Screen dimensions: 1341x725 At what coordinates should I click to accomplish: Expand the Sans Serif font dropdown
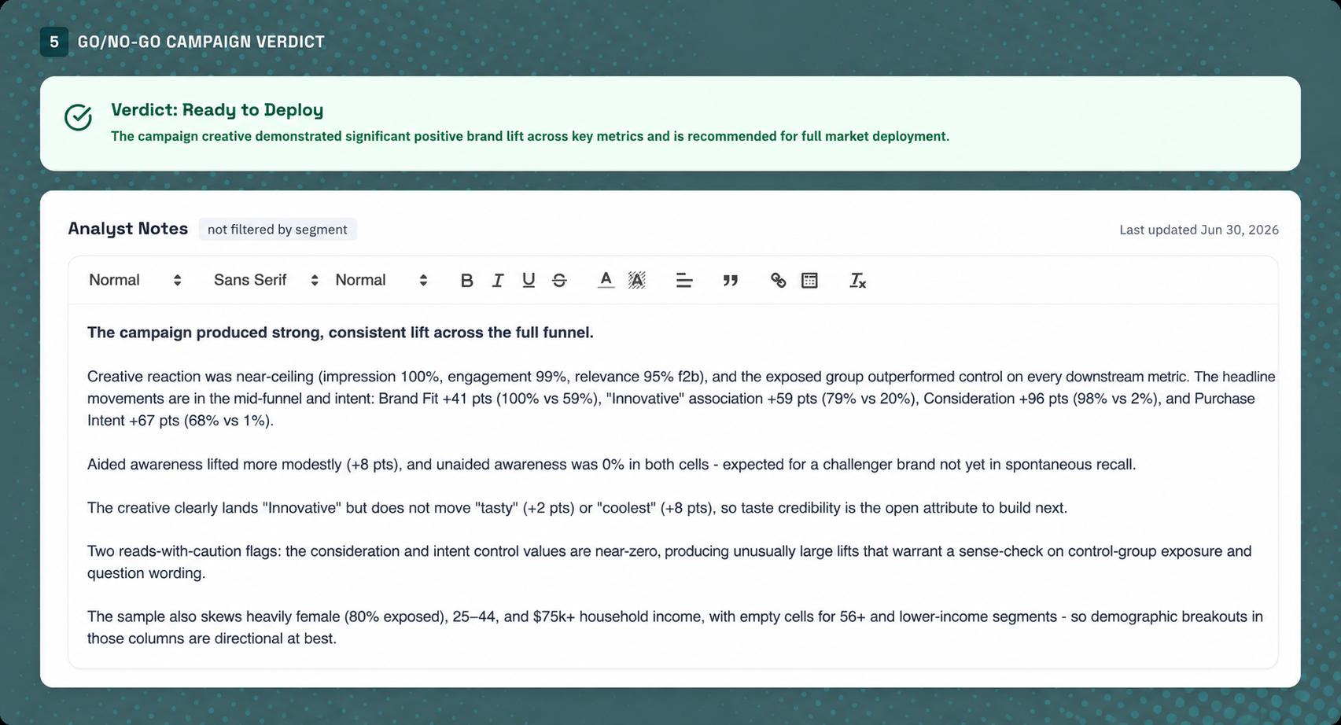click(266, 281)
